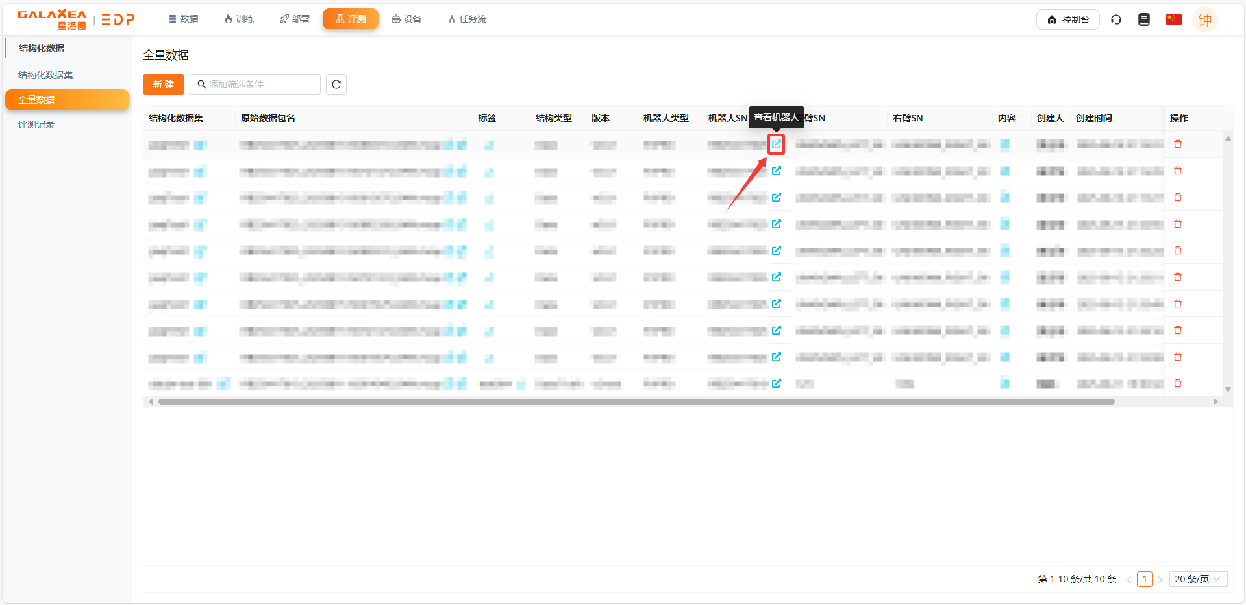The height and width of the screenshot is (605, 1246).
Task: Open view-robot link icon in fifth row
Action: click(776, 250)
